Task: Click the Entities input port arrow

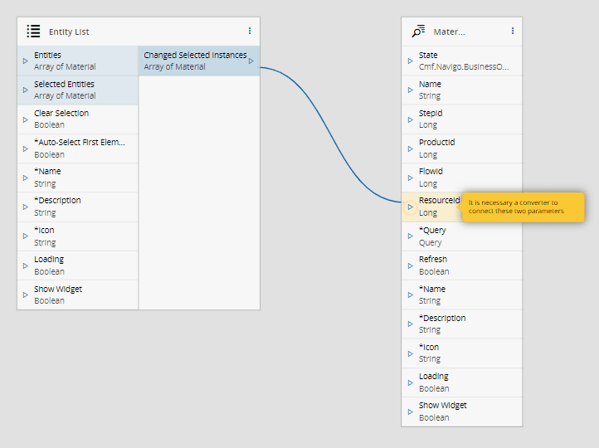Action: (x=26, y=61)
